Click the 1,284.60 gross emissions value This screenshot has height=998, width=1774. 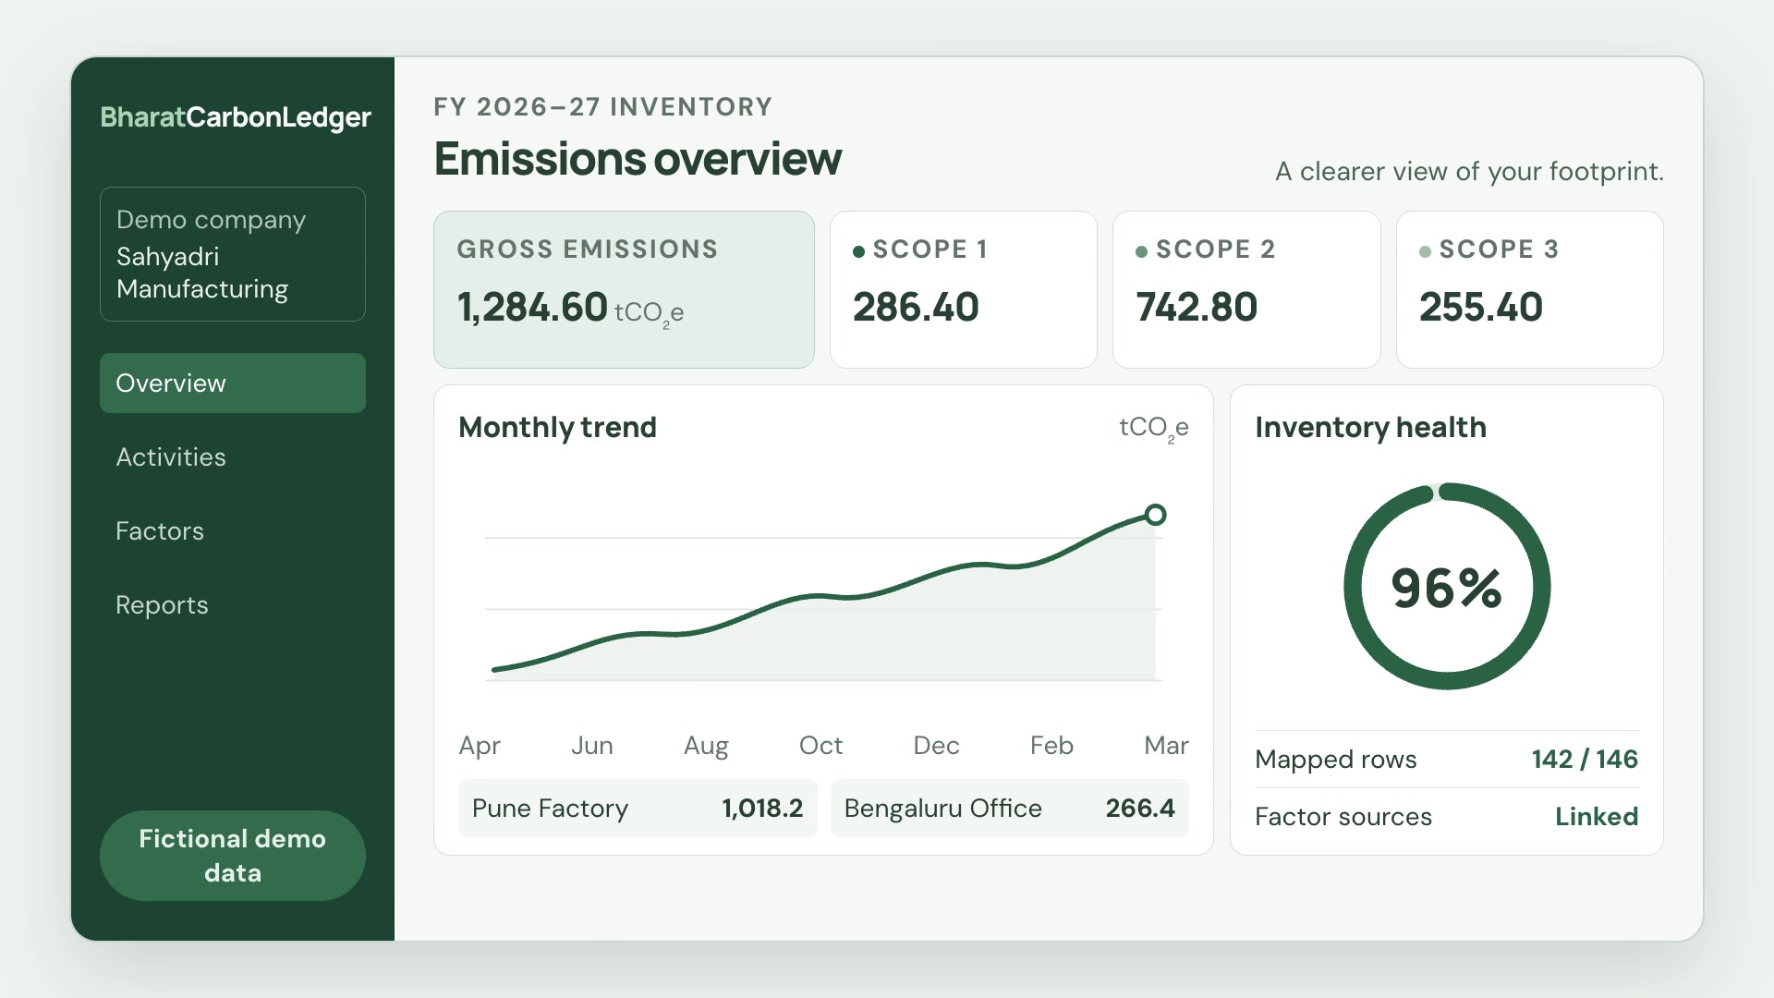(x=532, y=308)
